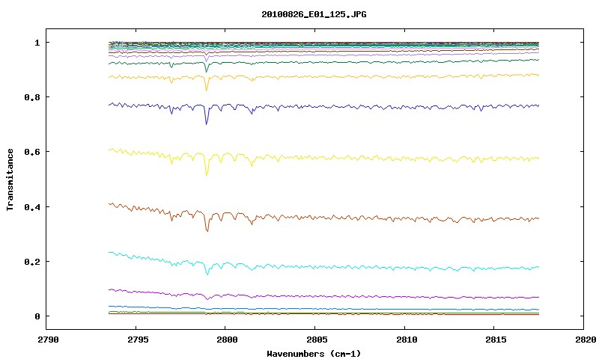Click the Wavenumbers (cm-1) x-axis label

pos(314,353)
